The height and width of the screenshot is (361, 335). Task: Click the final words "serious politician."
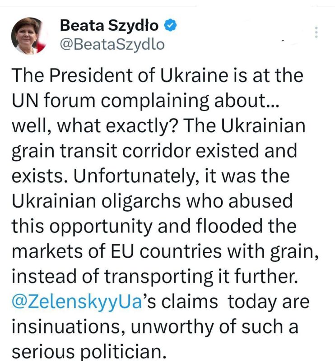point(89,352)
